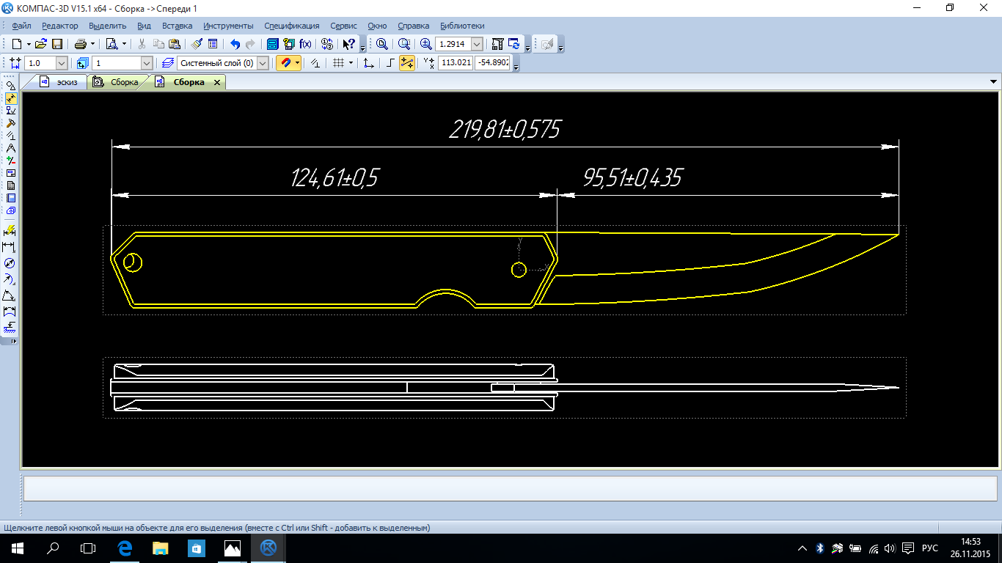The height and width of the screenshot is (563, 1002).
Task: Expand the Системный слой (0) layer dropdown
Action: 263,63
